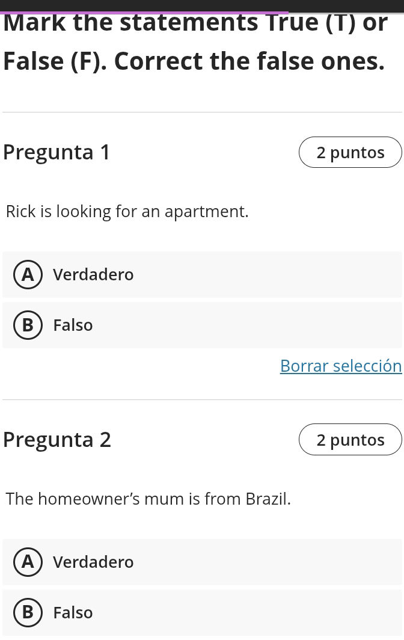Click the divider line above Pregunta 2

(202, 400)
